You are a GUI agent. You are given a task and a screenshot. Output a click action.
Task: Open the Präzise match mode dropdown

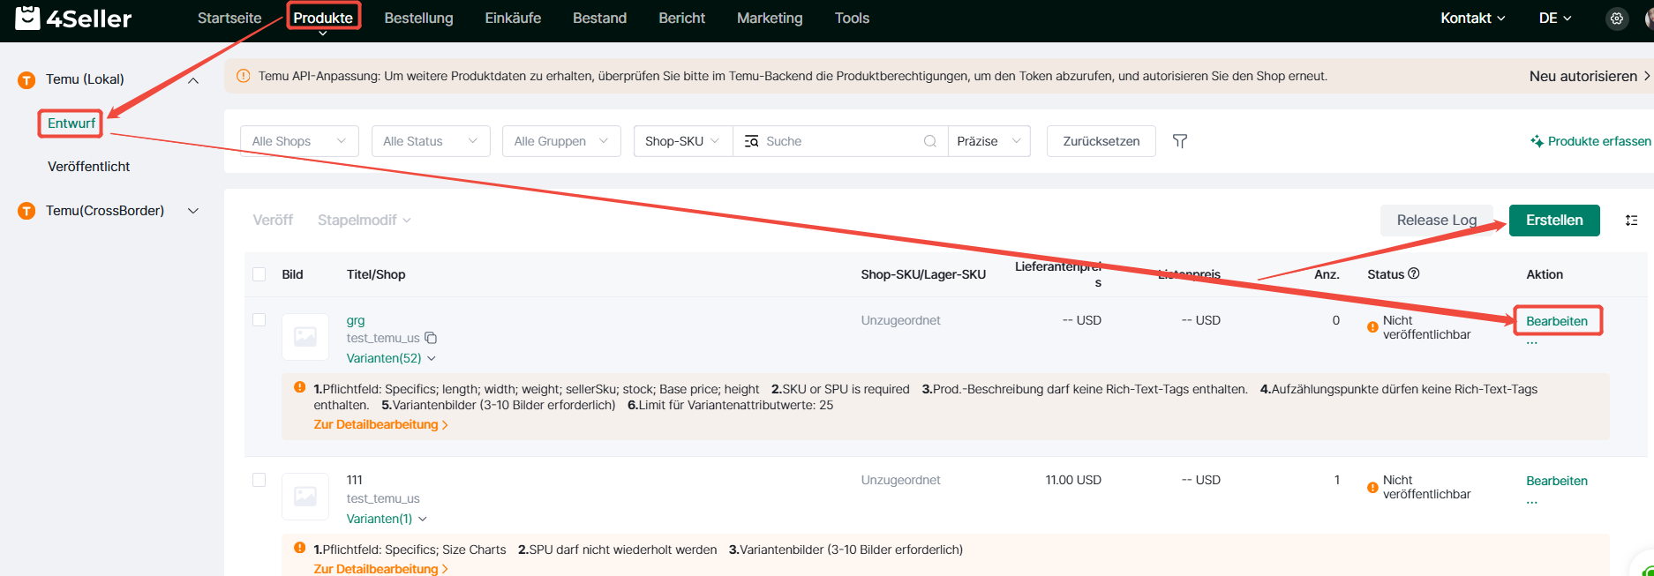[x=989, y=141]
